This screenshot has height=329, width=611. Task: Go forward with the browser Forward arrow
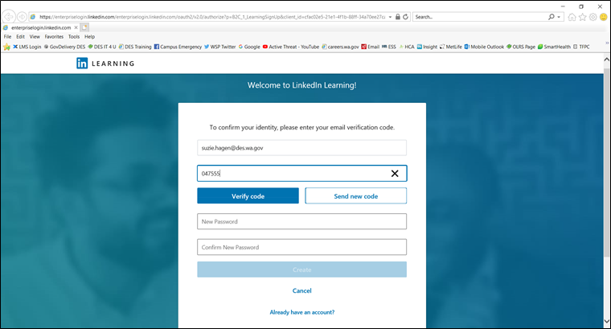(x=22, y=17)
